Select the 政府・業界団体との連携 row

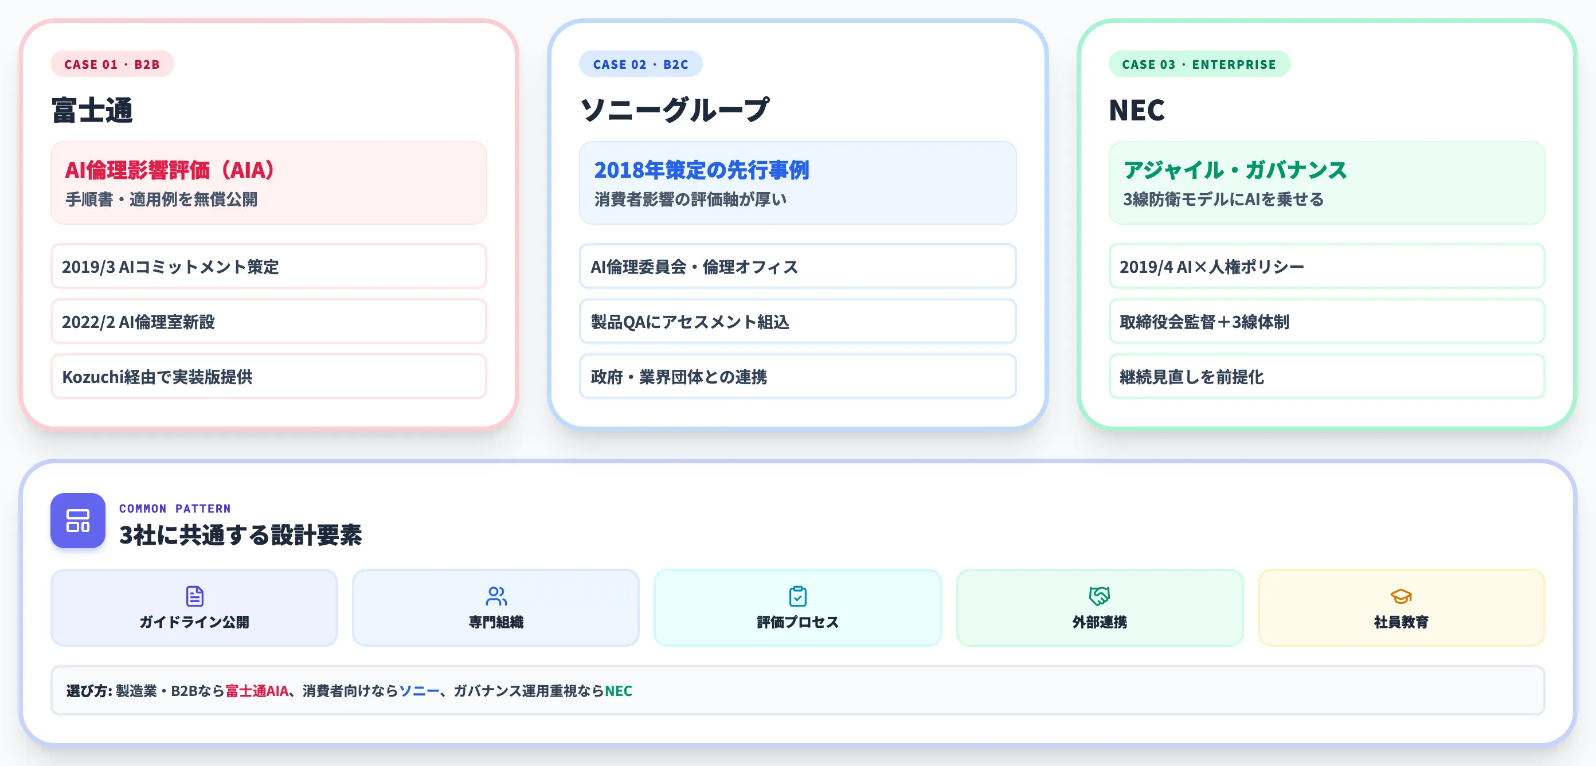coord(797,376)
